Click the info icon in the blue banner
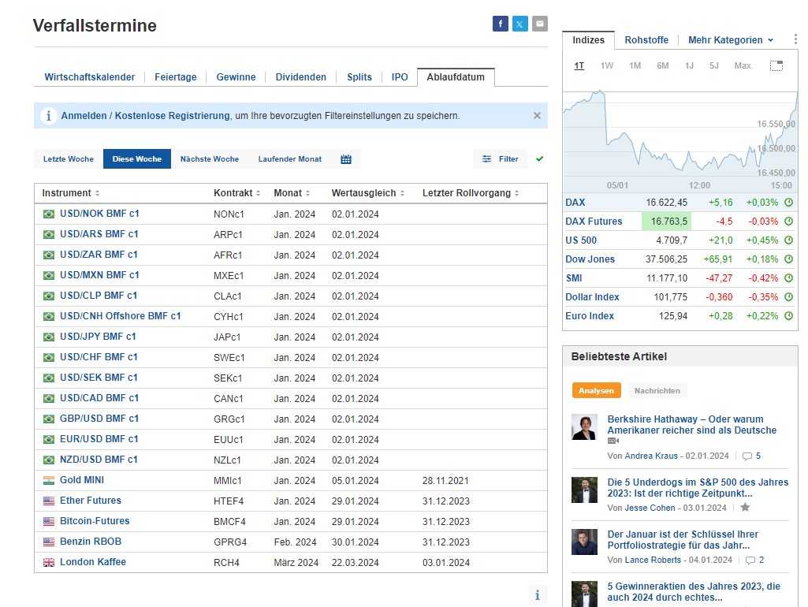Image resolution: width=808 pixels, height=607 pixels. (x=48, y=115)
